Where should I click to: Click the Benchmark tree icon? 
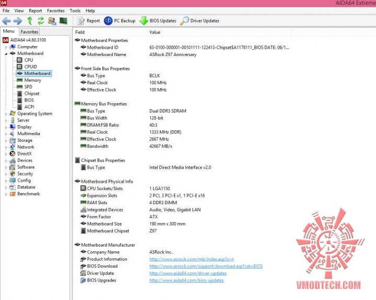[x=13, y=194]
